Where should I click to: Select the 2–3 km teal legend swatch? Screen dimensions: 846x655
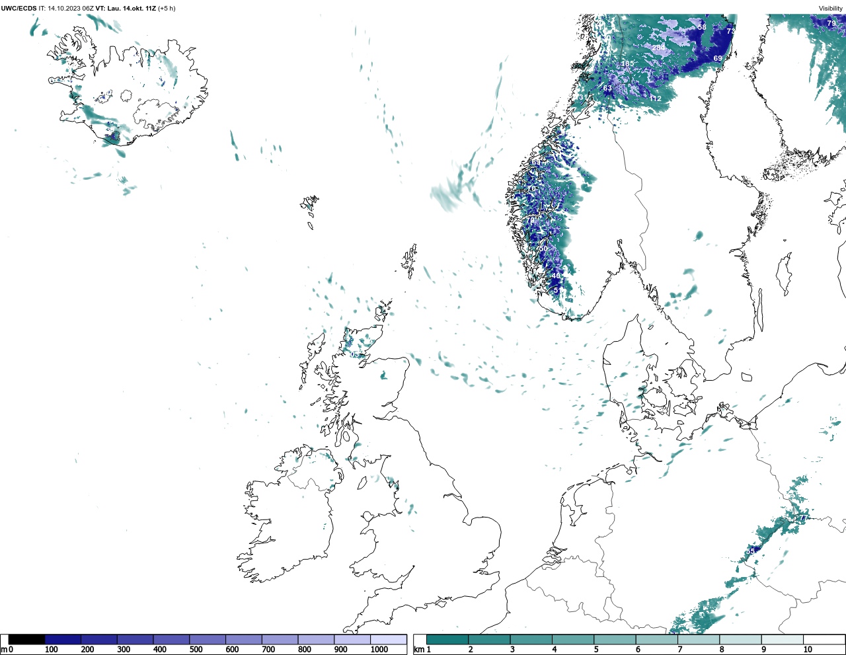tap(489, 639)
